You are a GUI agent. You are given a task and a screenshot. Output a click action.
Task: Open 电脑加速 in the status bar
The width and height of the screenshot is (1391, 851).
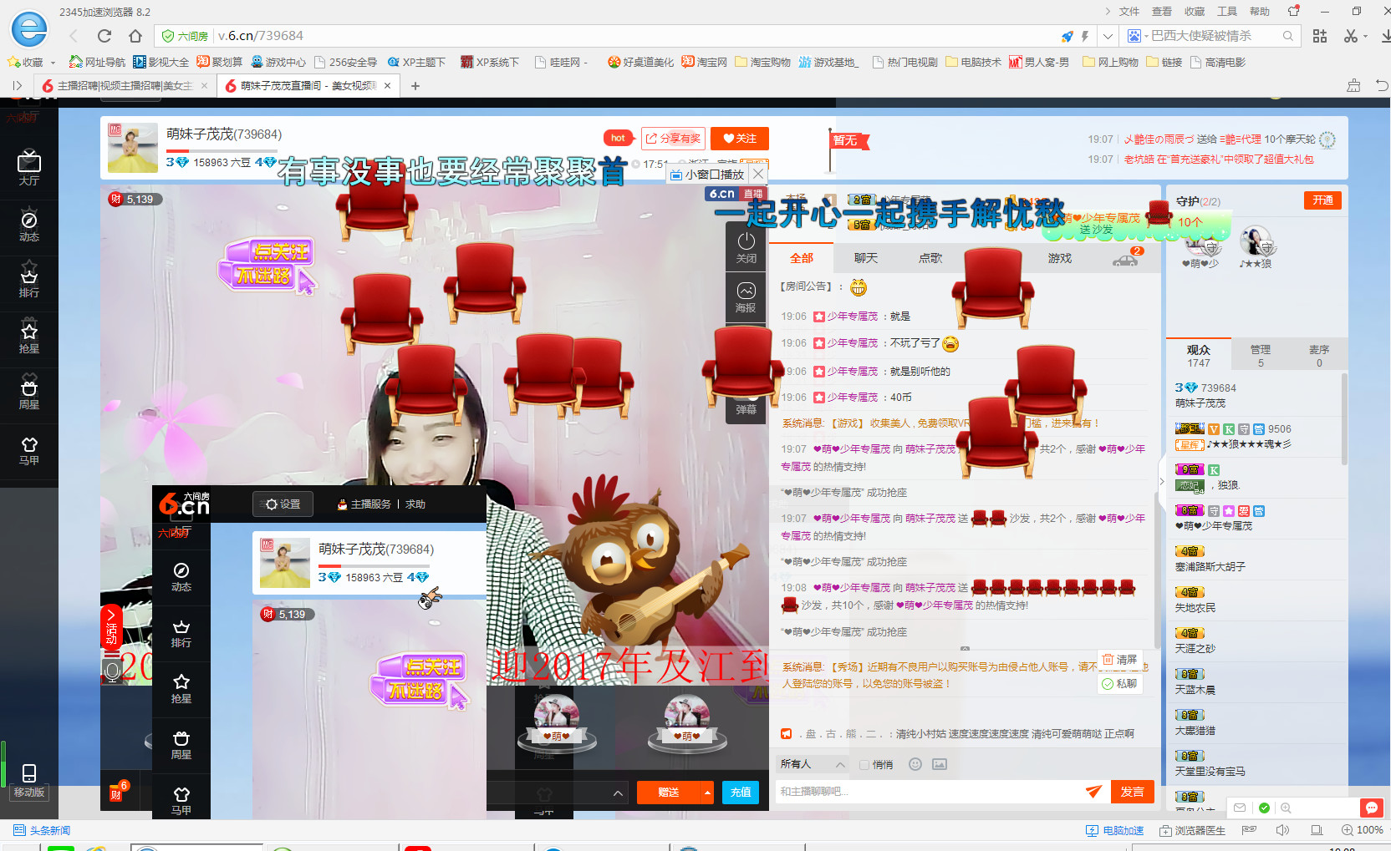click(x=1114, y=830)
